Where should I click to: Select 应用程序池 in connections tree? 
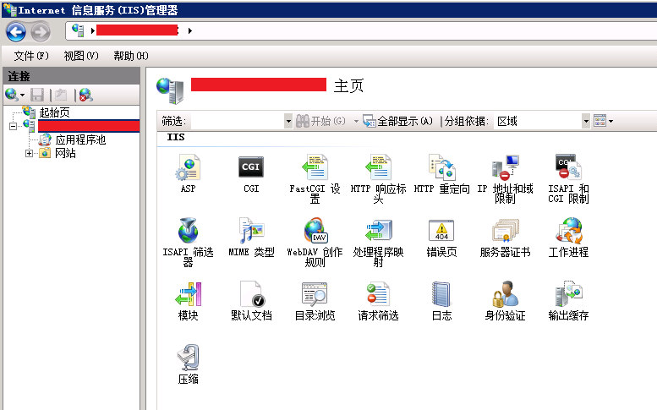(79, 139)
